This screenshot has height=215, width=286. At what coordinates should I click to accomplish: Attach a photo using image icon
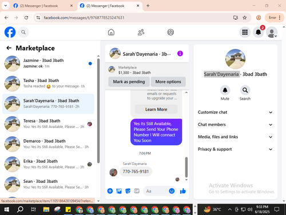119,191
